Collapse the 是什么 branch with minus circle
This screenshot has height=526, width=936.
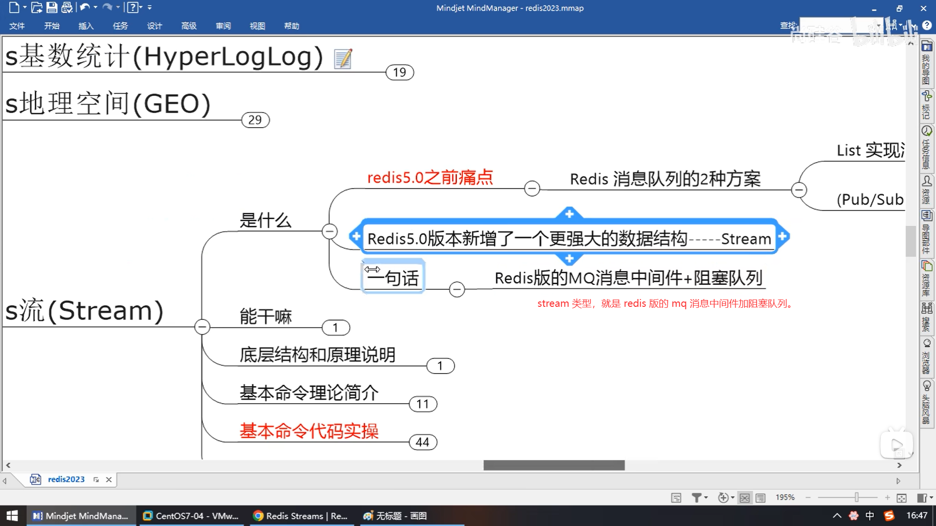330,231
